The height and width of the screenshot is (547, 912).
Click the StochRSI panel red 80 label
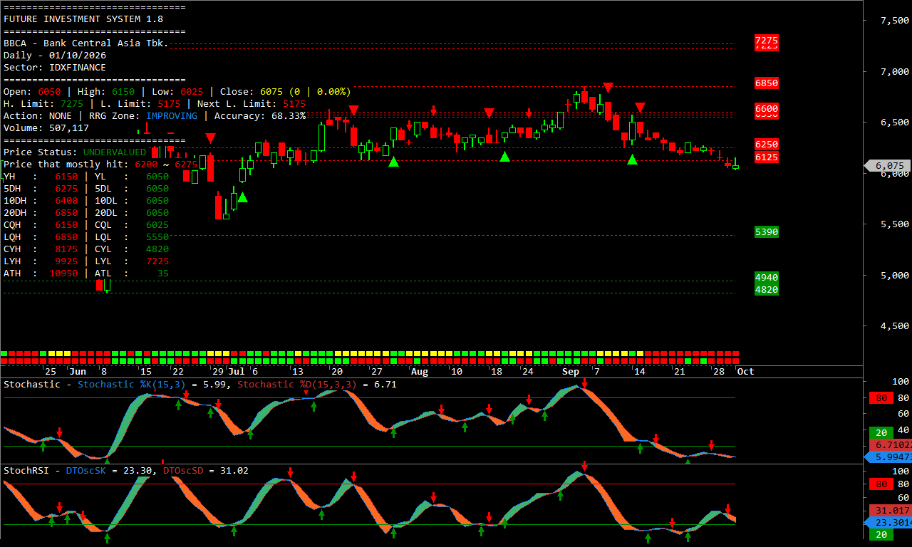pos(882,485)
